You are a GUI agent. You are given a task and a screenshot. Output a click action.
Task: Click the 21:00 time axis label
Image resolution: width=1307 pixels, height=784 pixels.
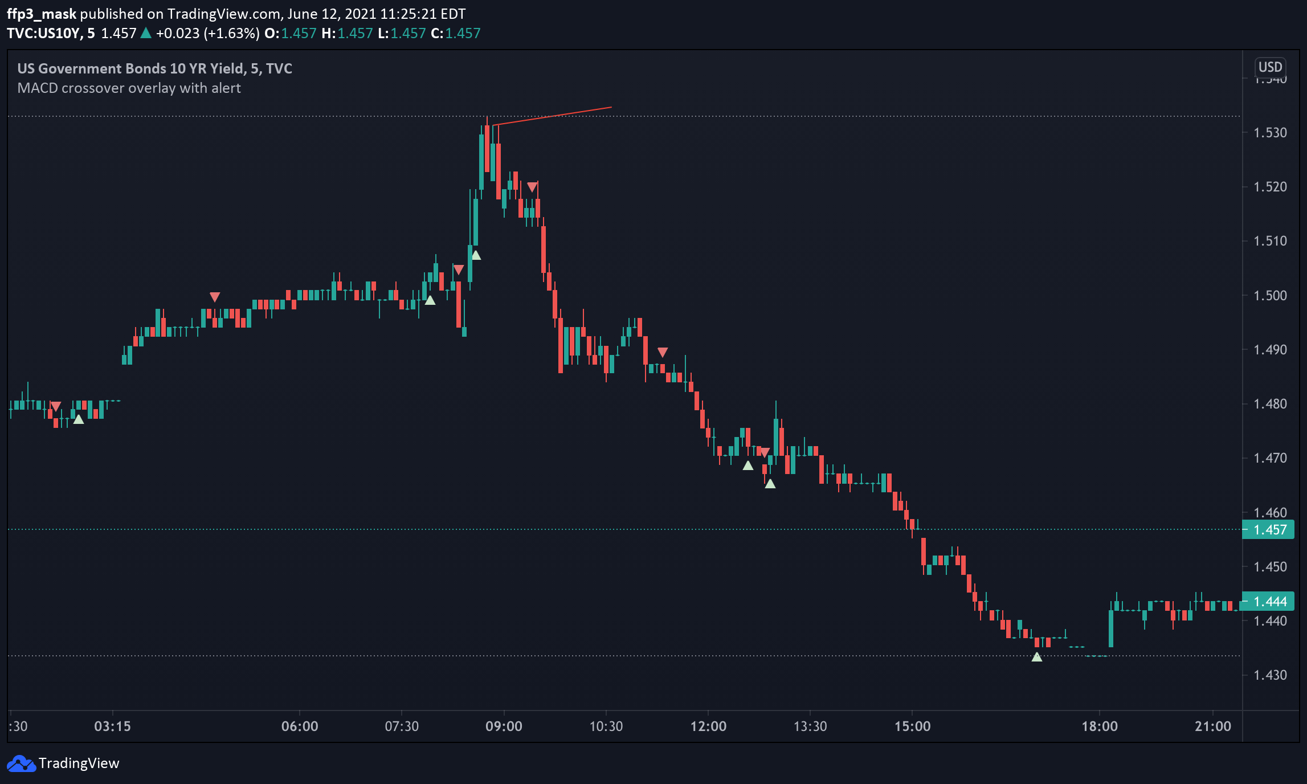pos(1213,726)
